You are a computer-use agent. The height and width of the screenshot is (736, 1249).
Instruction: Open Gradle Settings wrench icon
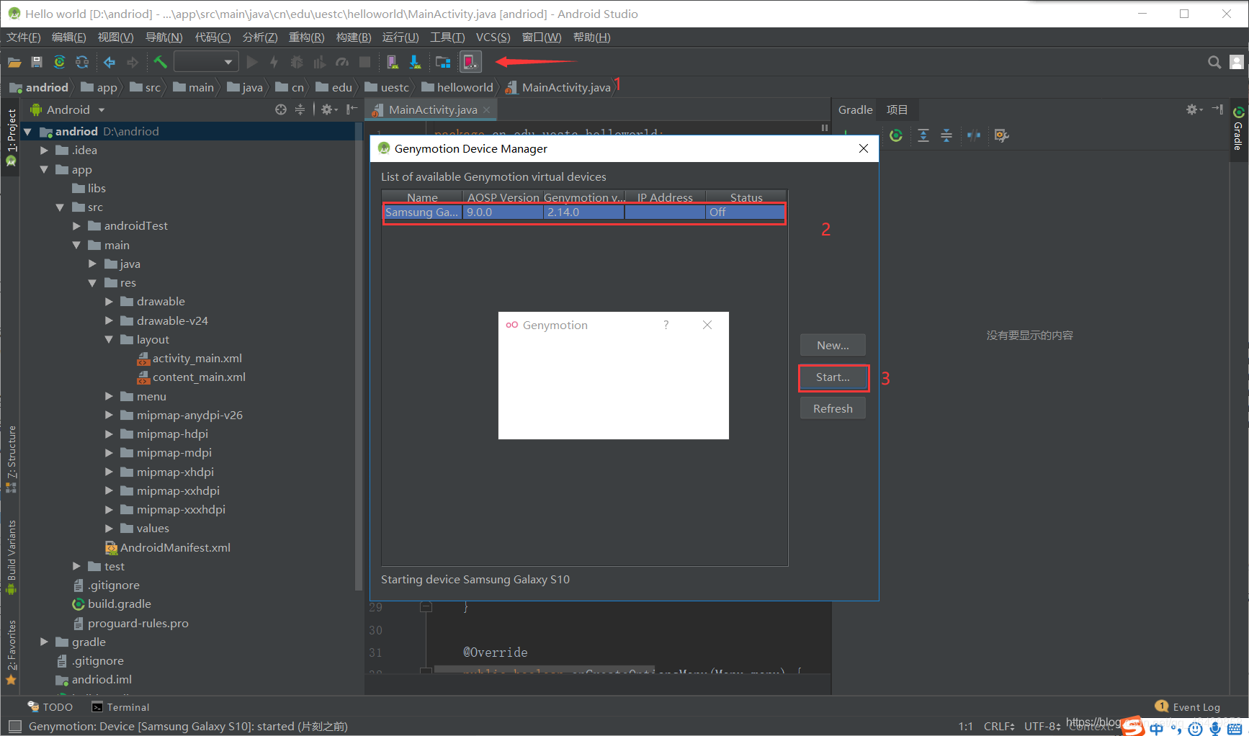(x=1001, y=135)
